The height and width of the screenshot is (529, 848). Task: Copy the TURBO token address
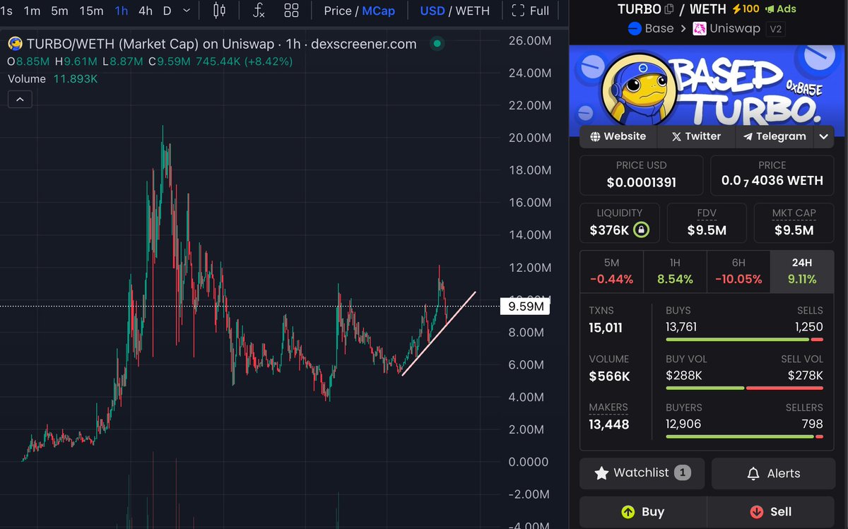(669, 9)
